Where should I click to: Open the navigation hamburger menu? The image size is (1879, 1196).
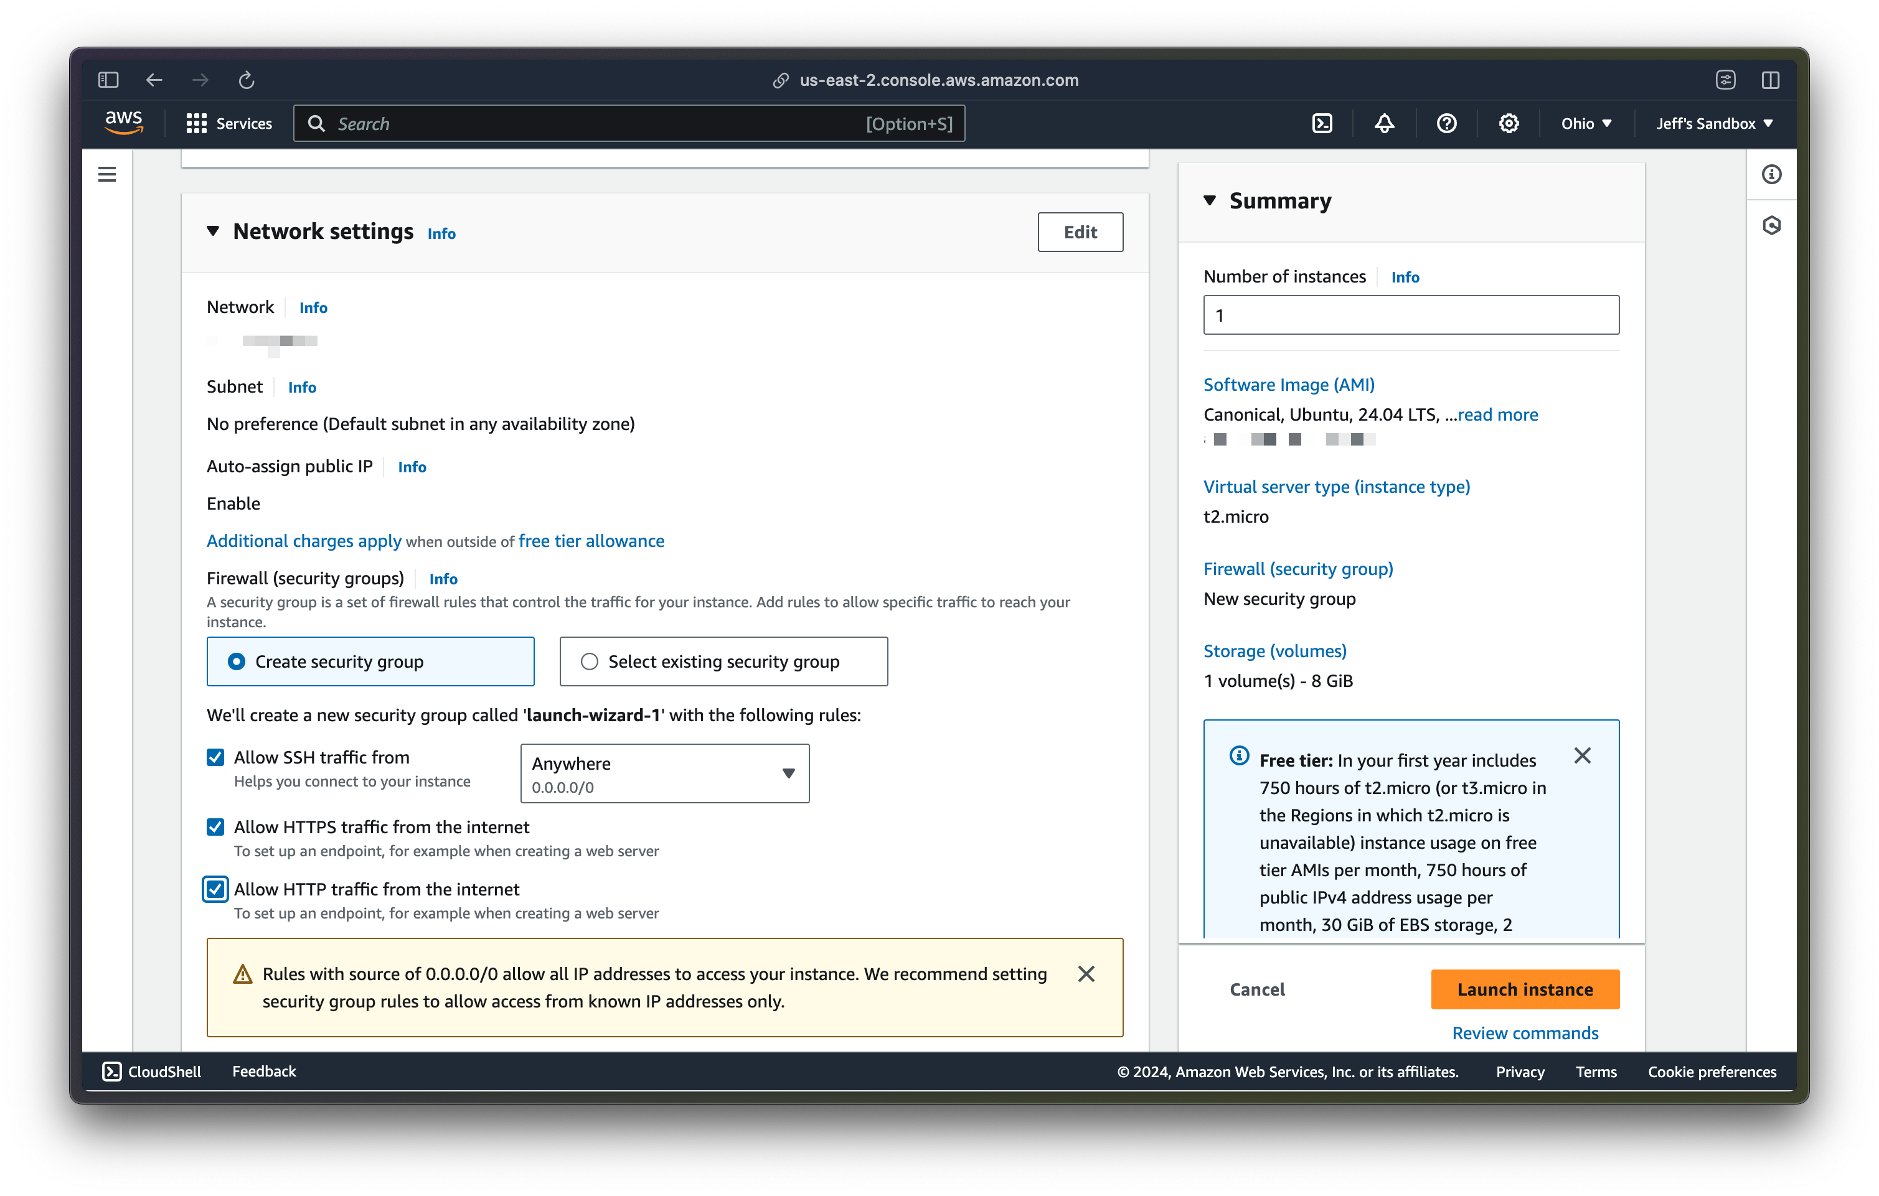pyautogui.click(x=107, y=174)
